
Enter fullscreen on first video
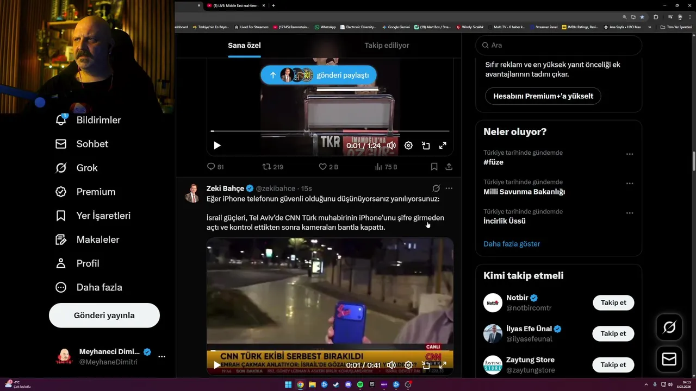click(x=443, y=146)
